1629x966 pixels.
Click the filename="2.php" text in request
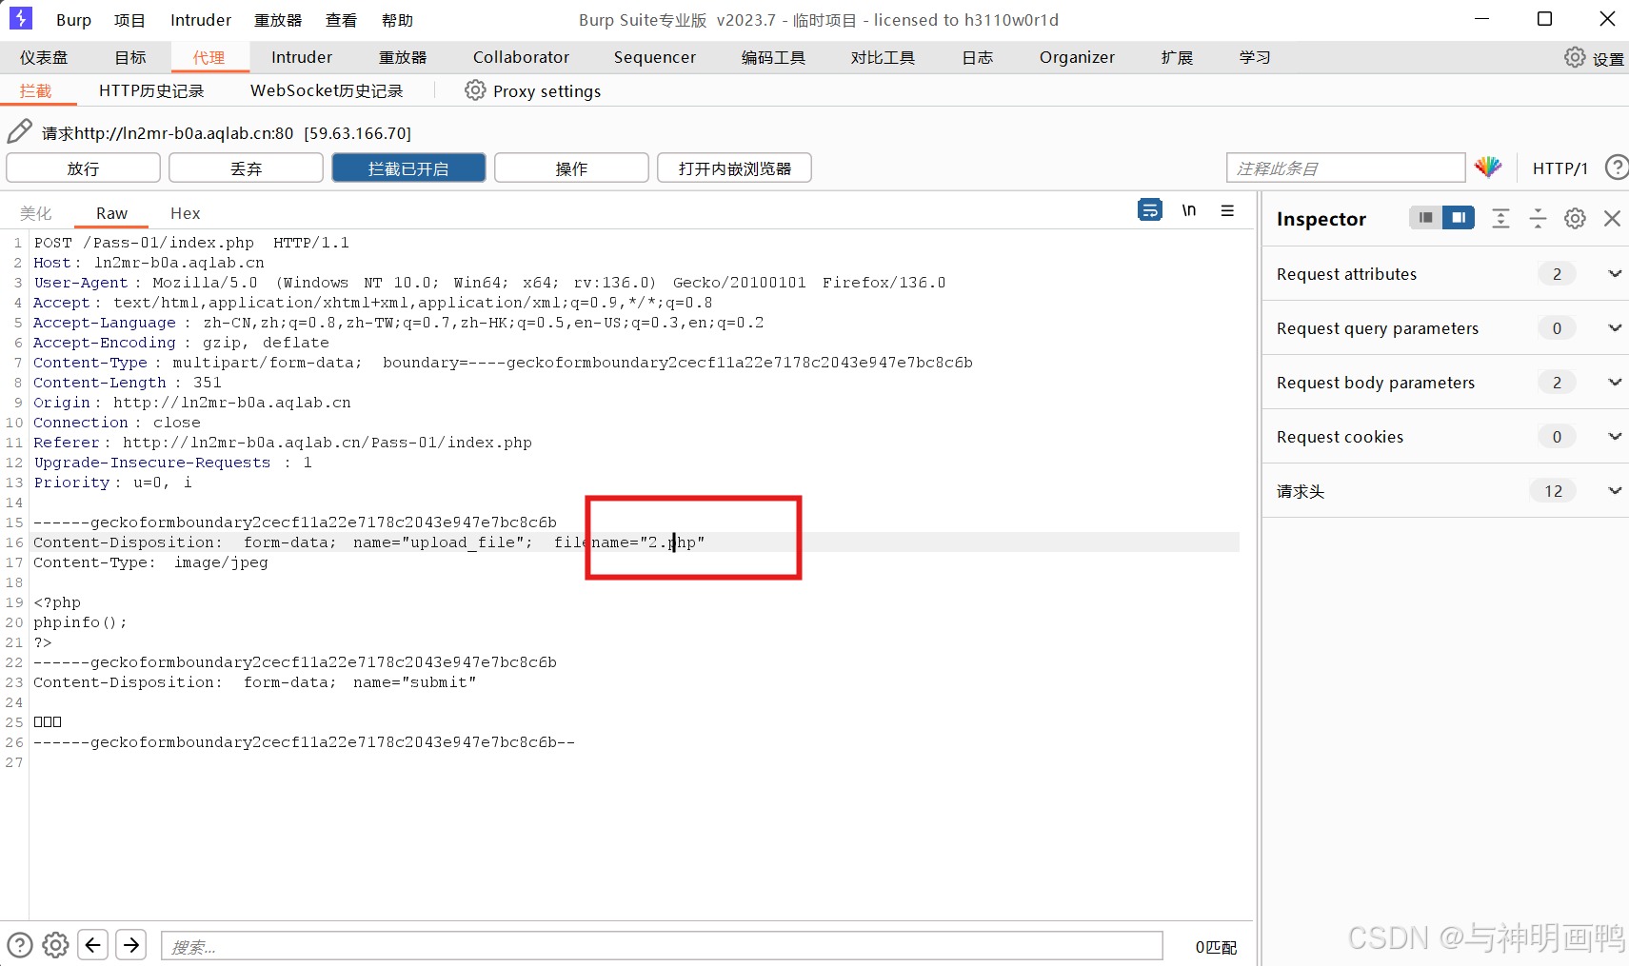(629, 542)
